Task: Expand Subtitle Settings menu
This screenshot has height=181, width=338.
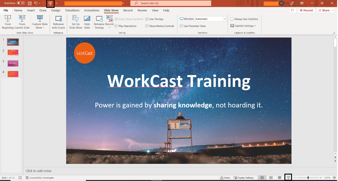Action: (x=243, y=26)
